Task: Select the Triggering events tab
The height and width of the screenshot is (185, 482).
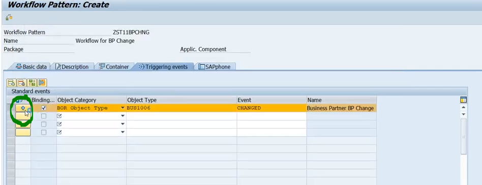Action: tap(163, 67)
